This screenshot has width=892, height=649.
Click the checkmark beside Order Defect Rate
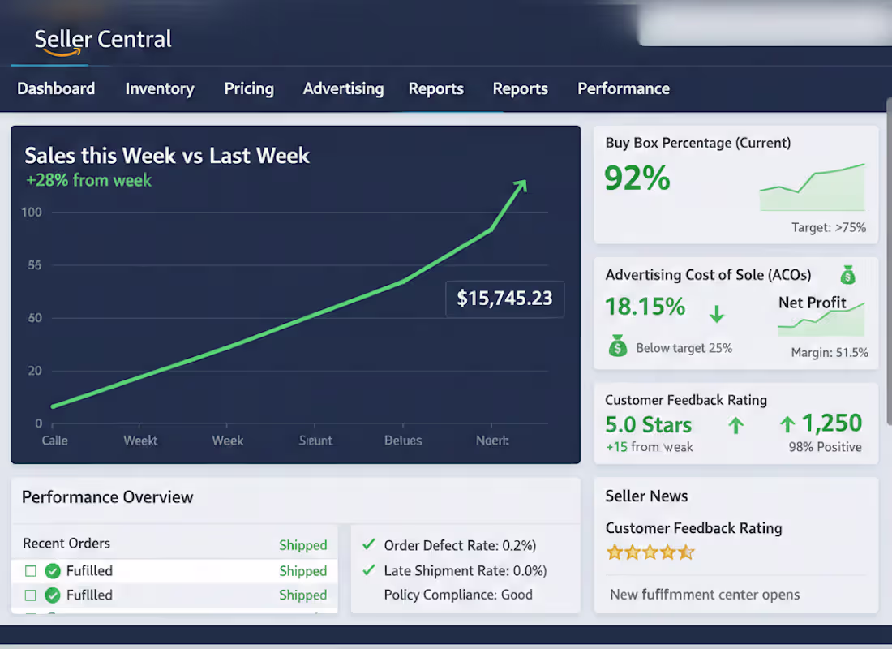(x=369, y=544)
